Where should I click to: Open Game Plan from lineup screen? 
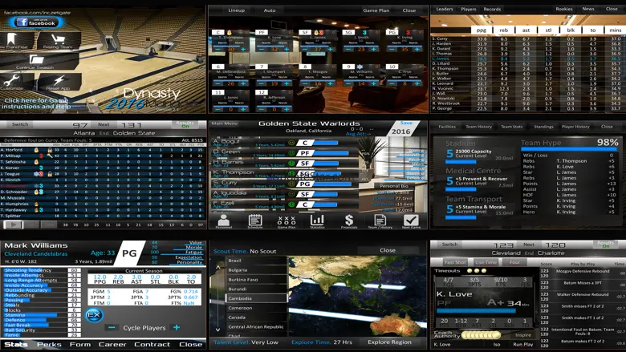pos(376,10)
